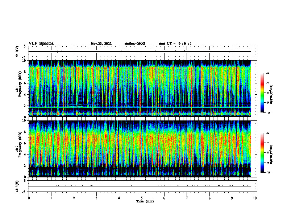Image resolution: width=287 pixels, height=222 pixels.
Task: Click time axis tick label '6'
Action: (165, 198)
